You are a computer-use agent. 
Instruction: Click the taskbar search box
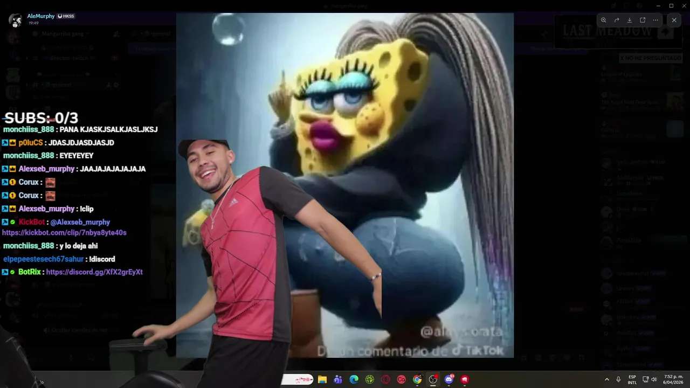coord(297,379)
